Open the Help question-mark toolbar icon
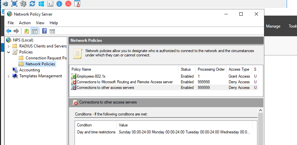Viewport: 297px width, 145px height. coord(44,31)
